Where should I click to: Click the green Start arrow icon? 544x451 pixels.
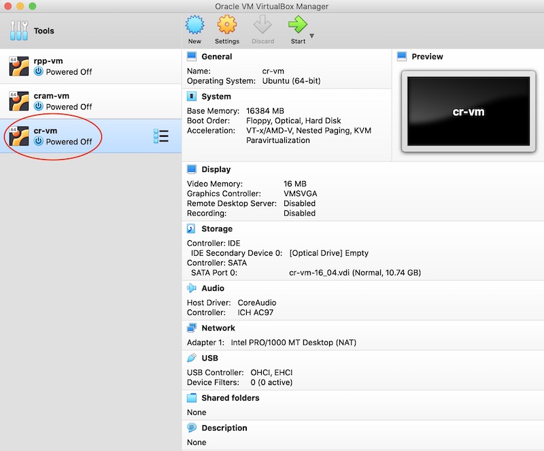pyautogui.click(x=297, y=26)
